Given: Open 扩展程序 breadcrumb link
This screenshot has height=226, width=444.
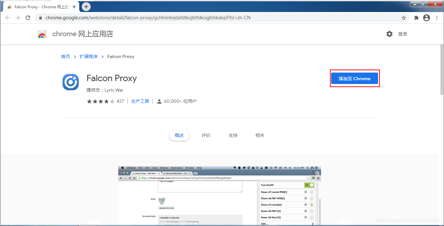Looking at the screenshot, I should (89, 56).
